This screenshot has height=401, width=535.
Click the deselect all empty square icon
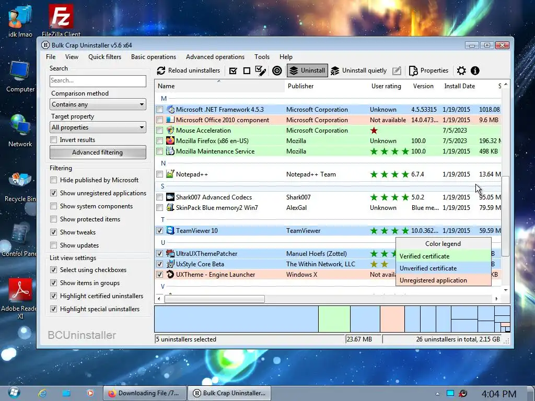coord(247,70)
